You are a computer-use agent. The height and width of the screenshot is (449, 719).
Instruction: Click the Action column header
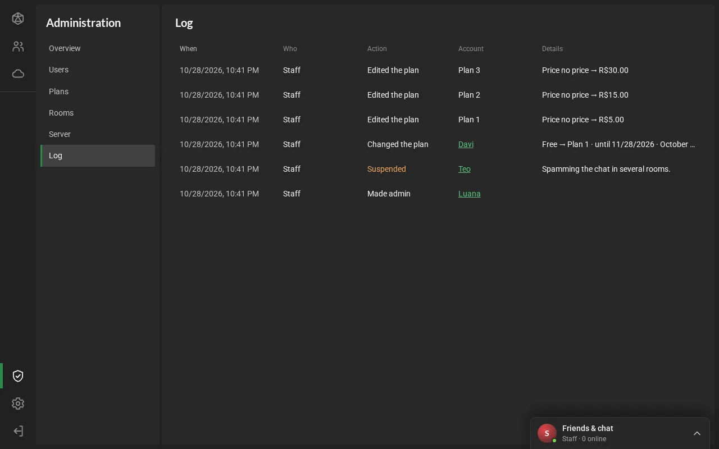tap(377, 49)
